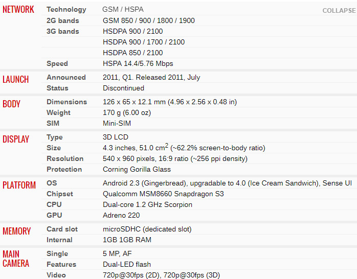Select the NETWORK section heading
This screenshot has width=357, height=279.
18,10
